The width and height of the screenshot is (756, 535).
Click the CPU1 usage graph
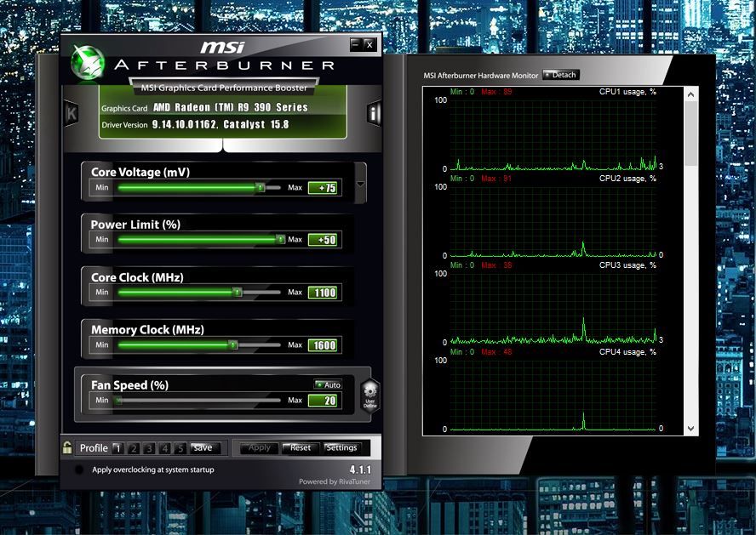[553, 134]
